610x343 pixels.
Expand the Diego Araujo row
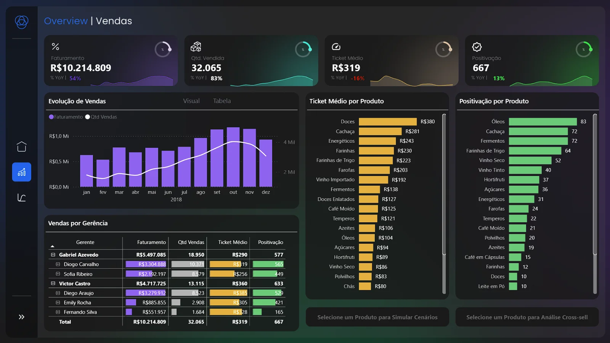click(x=58, y=293)
